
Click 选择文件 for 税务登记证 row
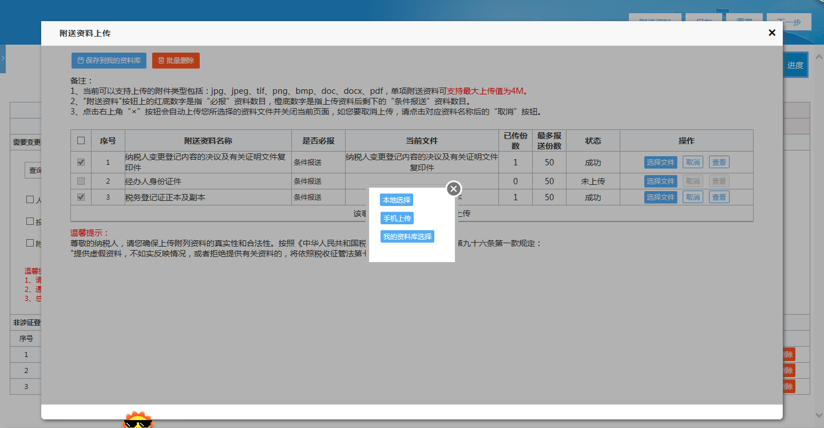tap(661, 197)
